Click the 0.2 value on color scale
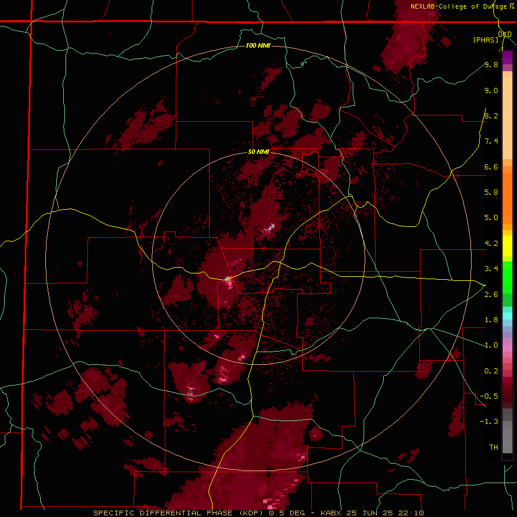Image resolution: width=517 pixels, height=517 pixels. pyautogui.click(x=491, y=371)
